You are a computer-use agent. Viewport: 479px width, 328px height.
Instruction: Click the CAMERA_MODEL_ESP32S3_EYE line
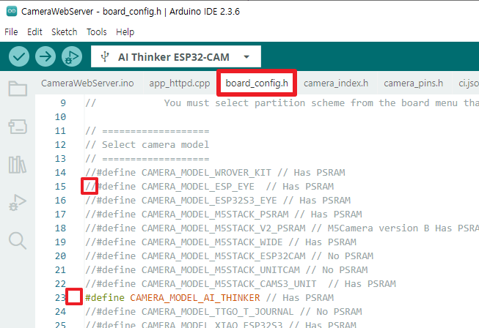[218, 201]
